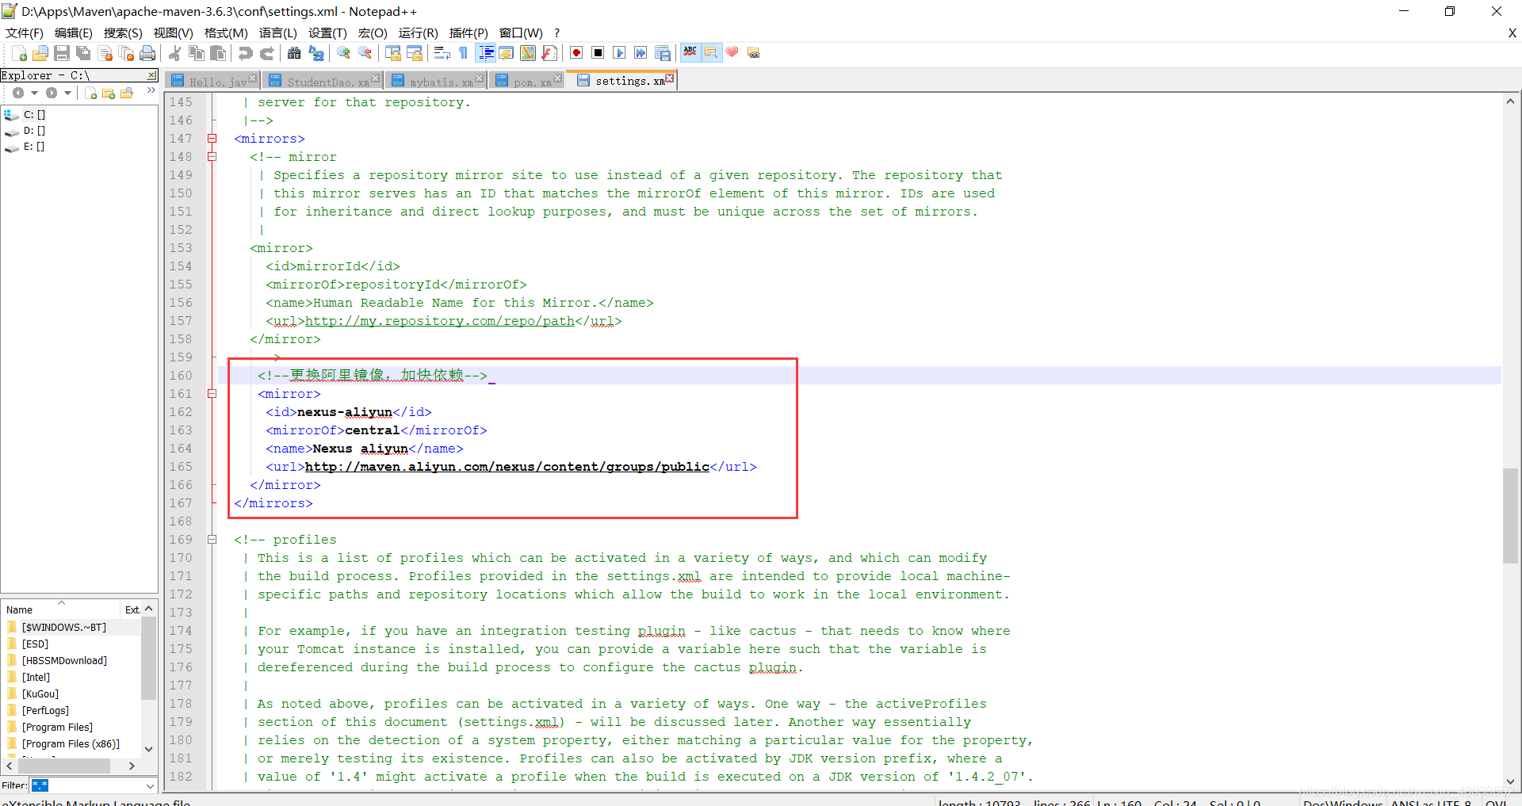Open the 语言(L) menu

point(277,32)
